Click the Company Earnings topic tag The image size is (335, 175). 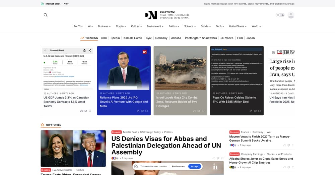click(x=252, y=154)
